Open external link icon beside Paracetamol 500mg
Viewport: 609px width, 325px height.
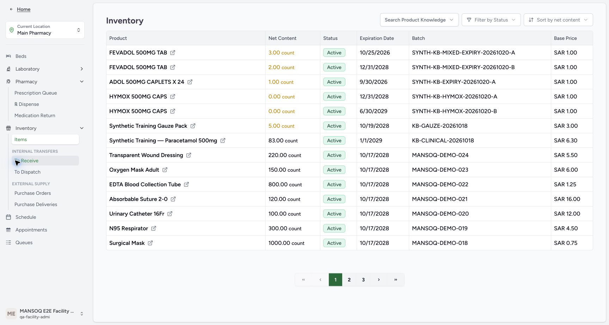click(223, 140)
